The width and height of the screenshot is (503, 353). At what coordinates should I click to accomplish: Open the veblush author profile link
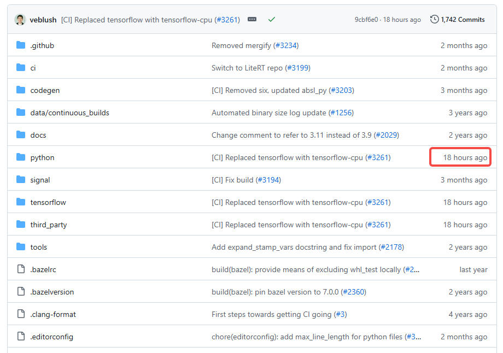(x=43, y=20)
